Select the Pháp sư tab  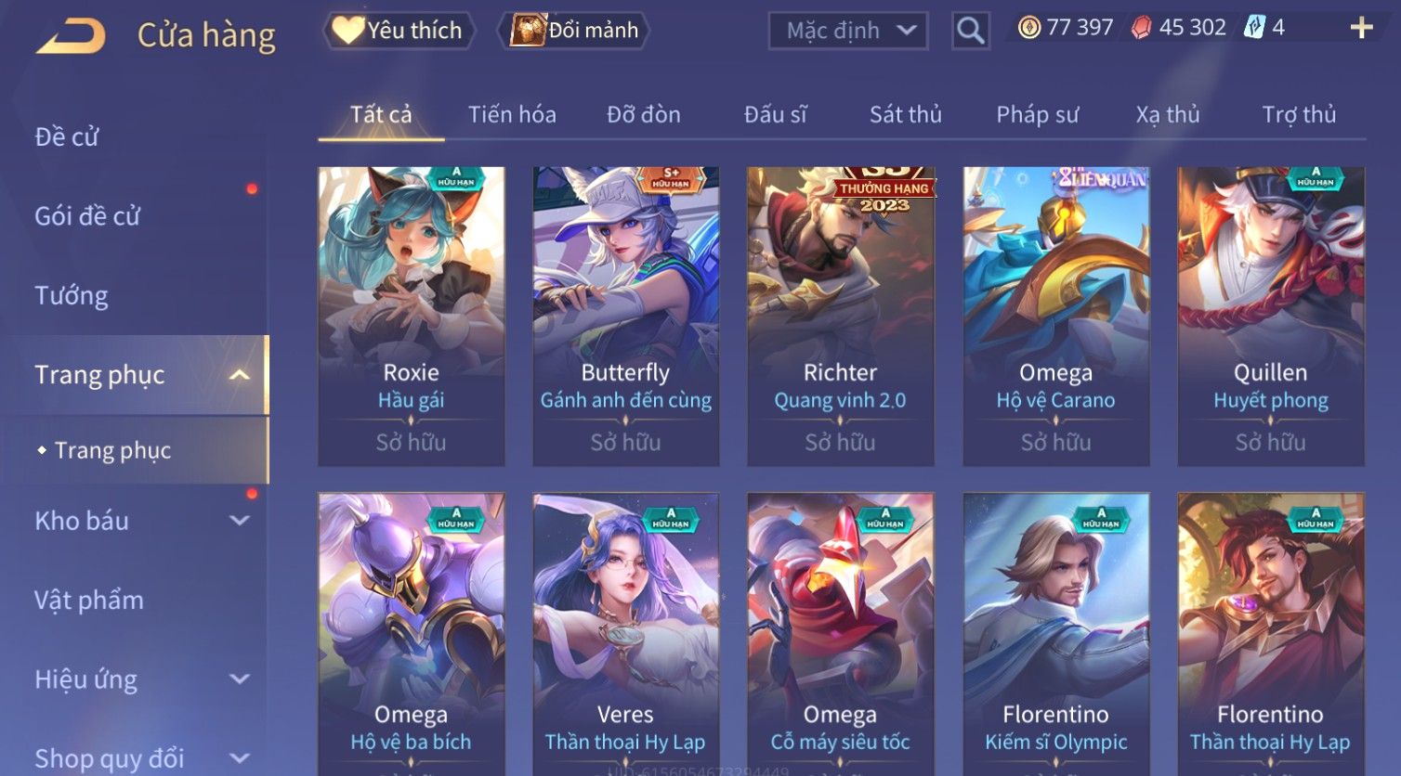point(1038,114)
